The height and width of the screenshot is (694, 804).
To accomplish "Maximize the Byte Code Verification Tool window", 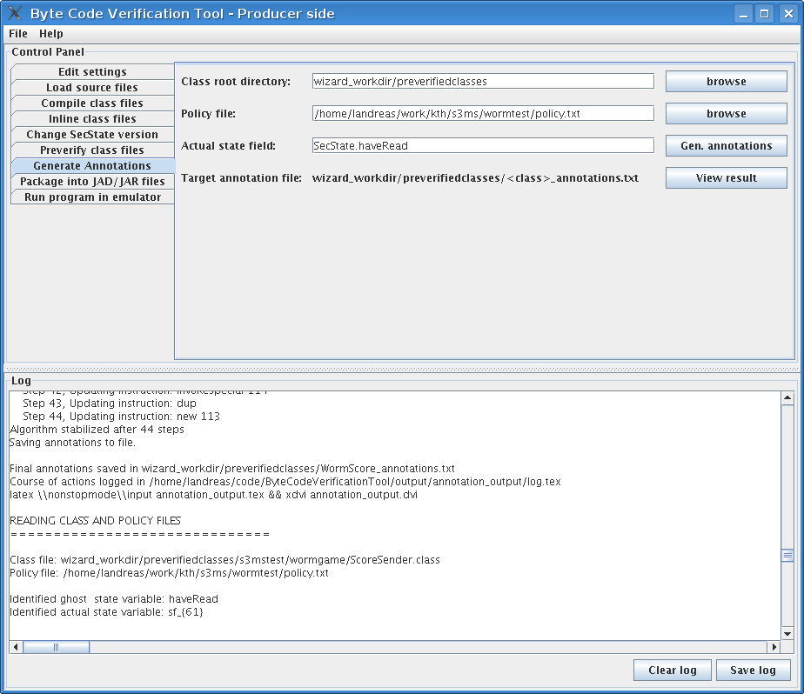I will (x=765, y=13).
